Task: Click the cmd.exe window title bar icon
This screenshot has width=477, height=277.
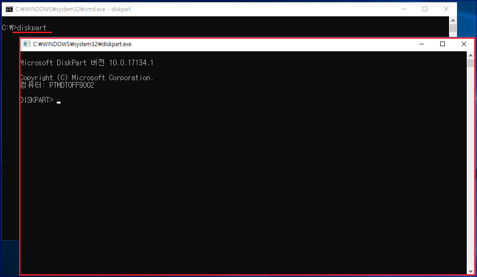Action: [9, 9]
